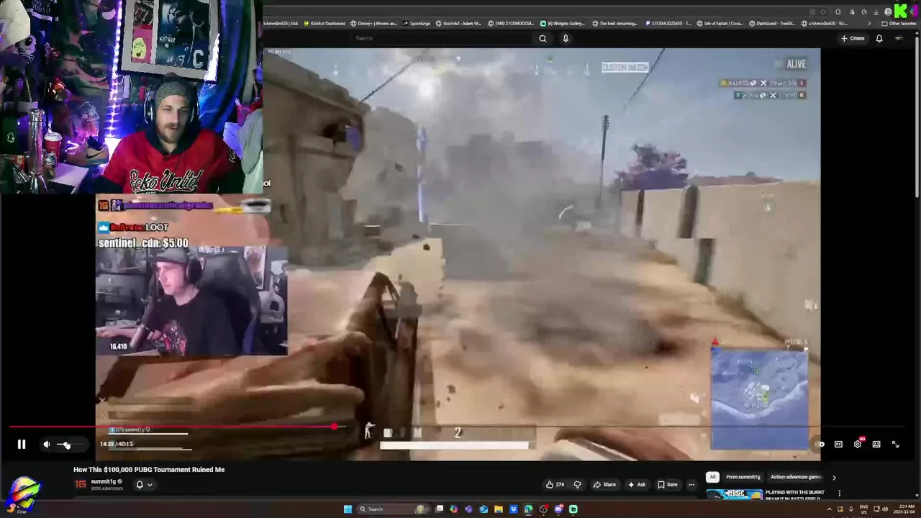Expand the notification options chevron beside the bell
Image resolution: width=921 pixels, height=518 pixels.
click(x=150, y=485)
